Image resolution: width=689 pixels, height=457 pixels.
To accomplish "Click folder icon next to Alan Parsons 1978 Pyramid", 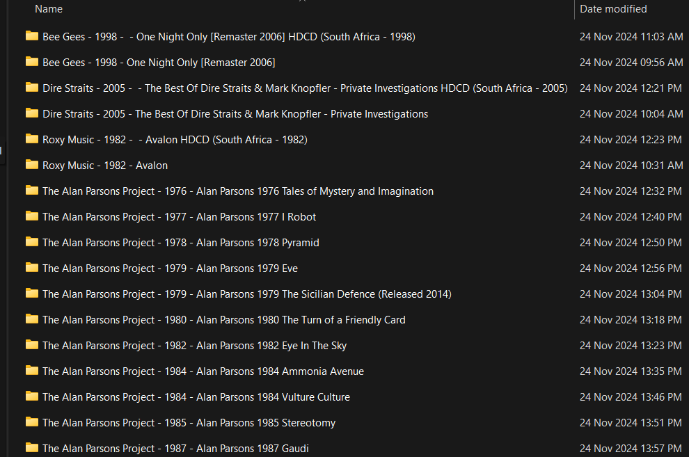I will (32, 242).
